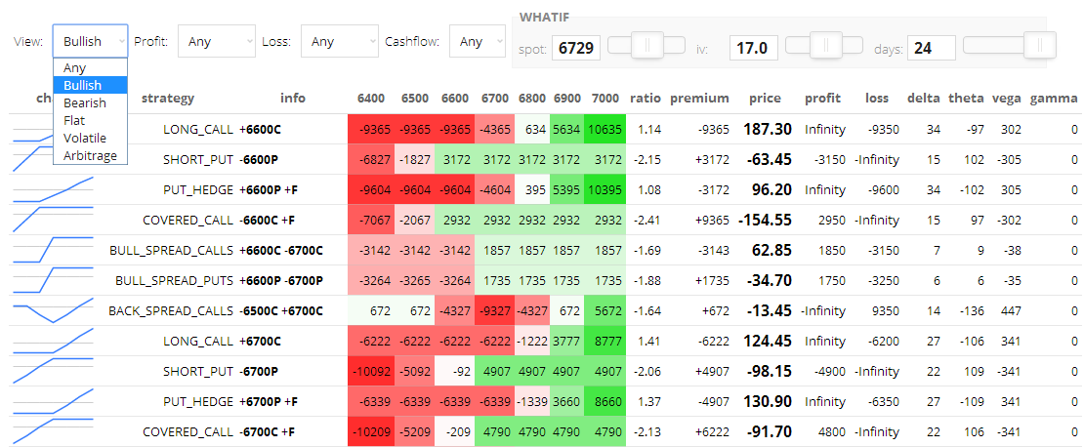Screen dimensions: 1084x447
Task: Sort by profit column header
Action: [x=822, y=99]
